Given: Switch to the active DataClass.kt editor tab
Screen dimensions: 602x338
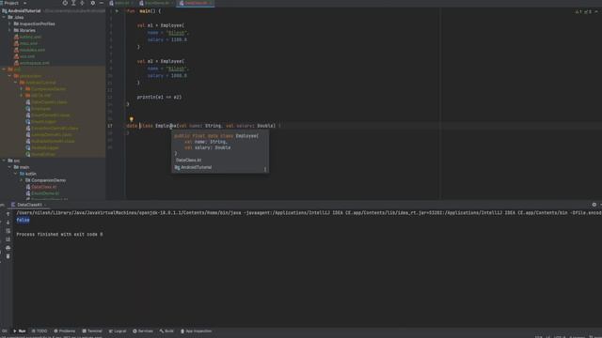Looking at the screenshot, I should [196, 3].
